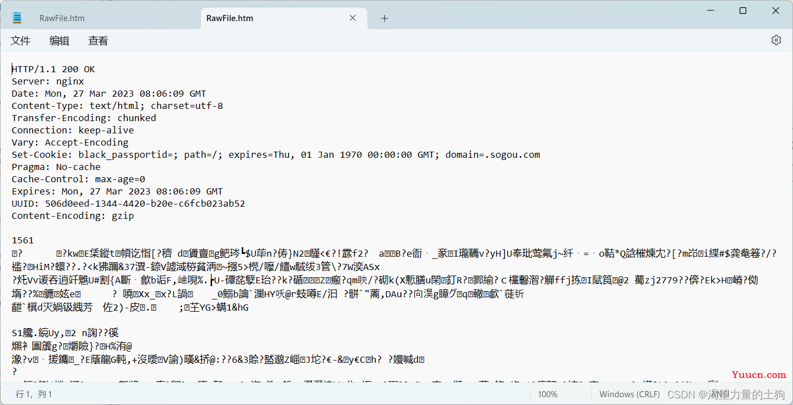Maximize the Notepad window
Screen dimensions: 793x405
743,11
